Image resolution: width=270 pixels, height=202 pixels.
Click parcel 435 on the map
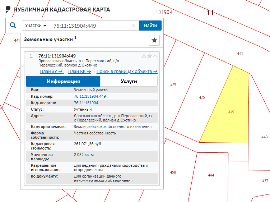[x=202, y=97]
